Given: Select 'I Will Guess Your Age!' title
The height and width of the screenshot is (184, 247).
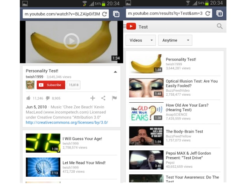Looking at the screenshot, I should (x=82, y=139).
